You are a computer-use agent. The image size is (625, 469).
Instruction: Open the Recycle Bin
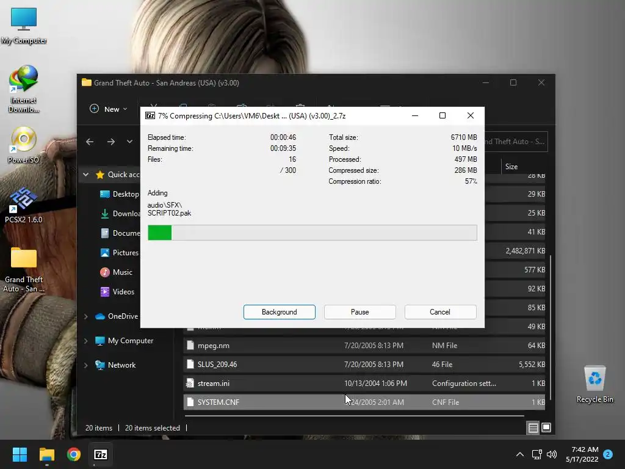coord(594,385)
